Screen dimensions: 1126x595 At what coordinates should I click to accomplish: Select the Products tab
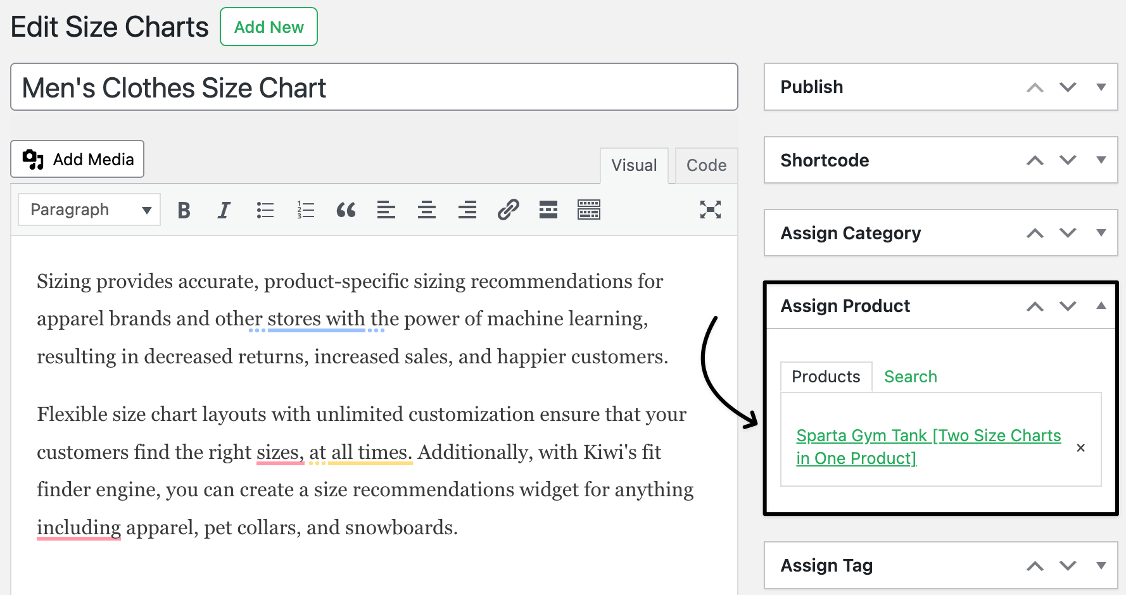[x=826, y=377]
